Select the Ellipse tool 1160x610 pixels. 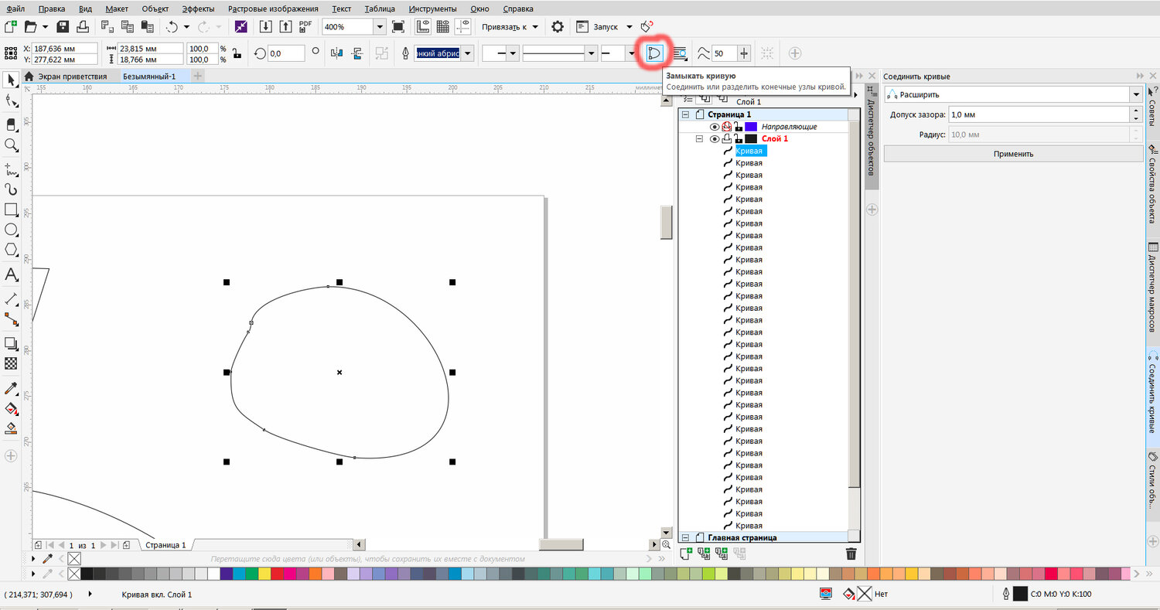11,230
